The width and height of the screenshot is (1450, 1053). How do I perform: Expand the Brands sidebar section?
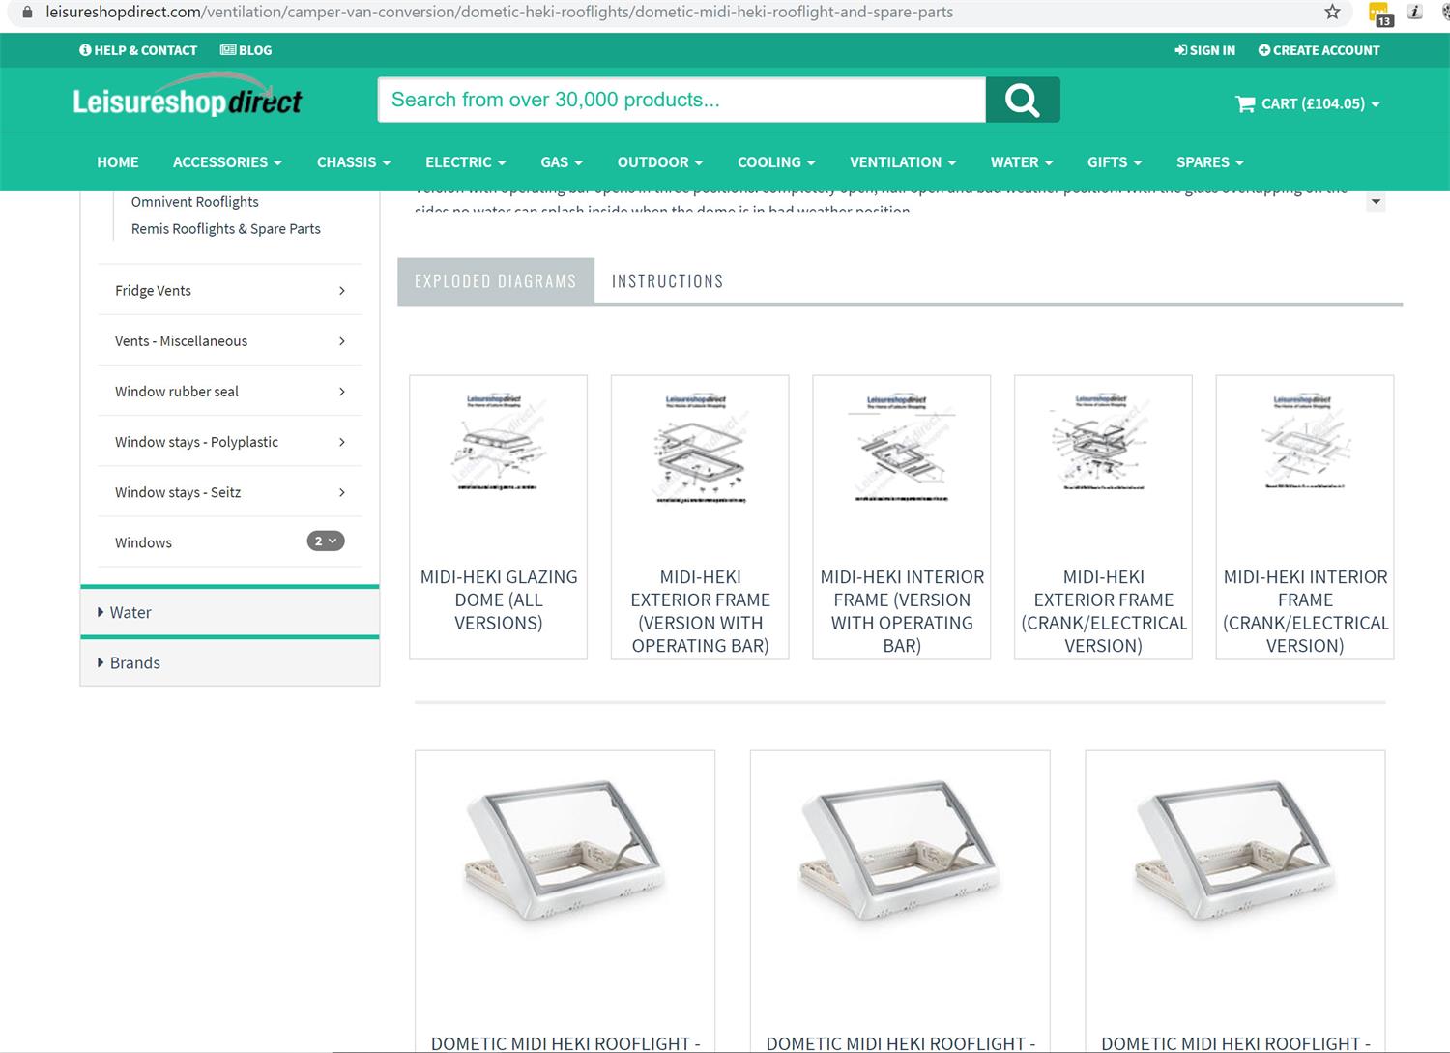tap(230, 662)
